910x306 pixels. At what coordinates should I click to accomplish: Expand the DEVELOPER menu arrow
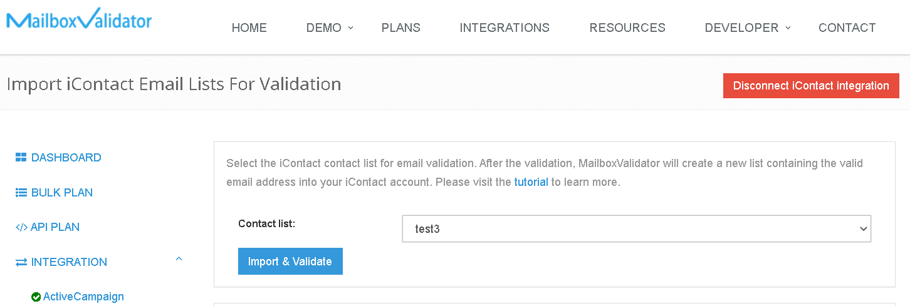pyautogui.click(x=788, y=27)
